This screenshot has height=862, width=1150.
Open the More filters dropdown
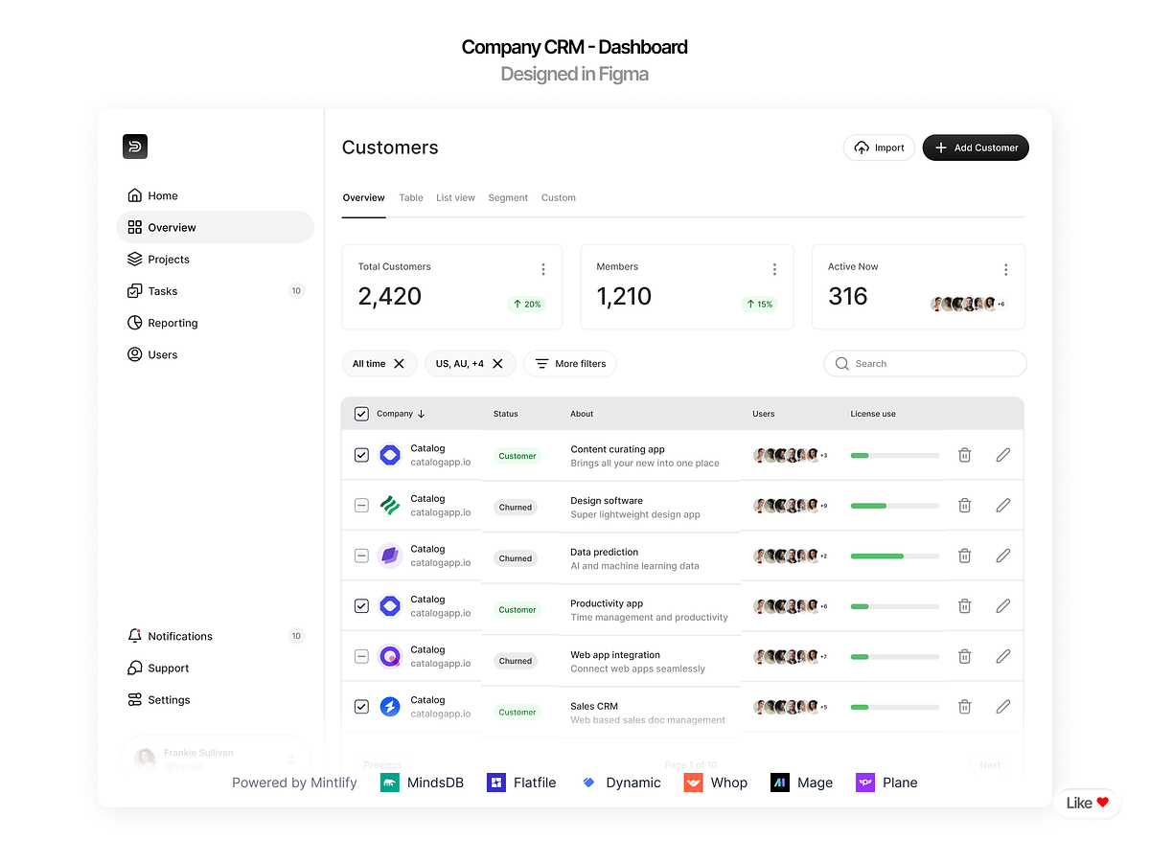tap(569, 363)
